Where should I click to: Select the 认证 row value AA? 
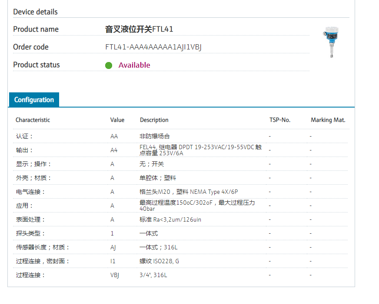tap(114, 136)
